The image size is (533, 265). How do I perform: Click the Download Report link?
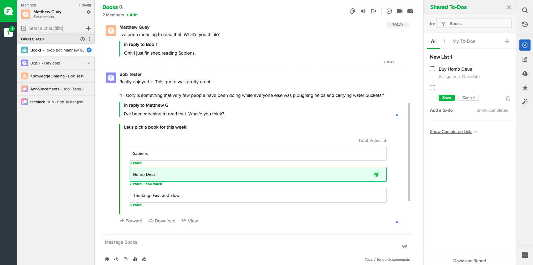pos(469,261)
